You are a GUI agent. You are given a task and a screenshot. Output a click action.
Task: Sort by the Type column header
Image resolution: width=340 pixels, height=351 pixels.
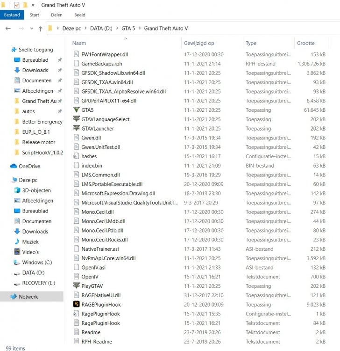[x=251, y=43]
